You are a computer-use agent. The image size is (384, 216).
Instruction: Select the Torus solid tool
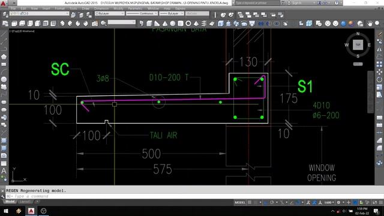pos(188,23)
